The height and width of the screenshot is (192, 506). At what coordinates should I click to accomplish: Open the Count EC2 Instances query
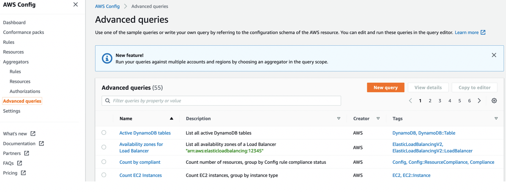(x=141, y=175)
